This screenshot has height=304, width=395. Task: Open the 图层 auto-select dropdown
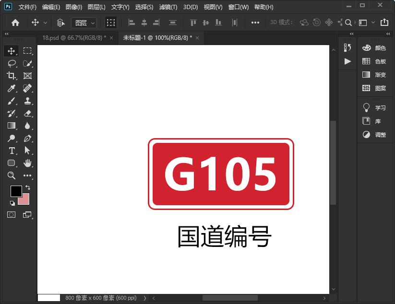84,23
